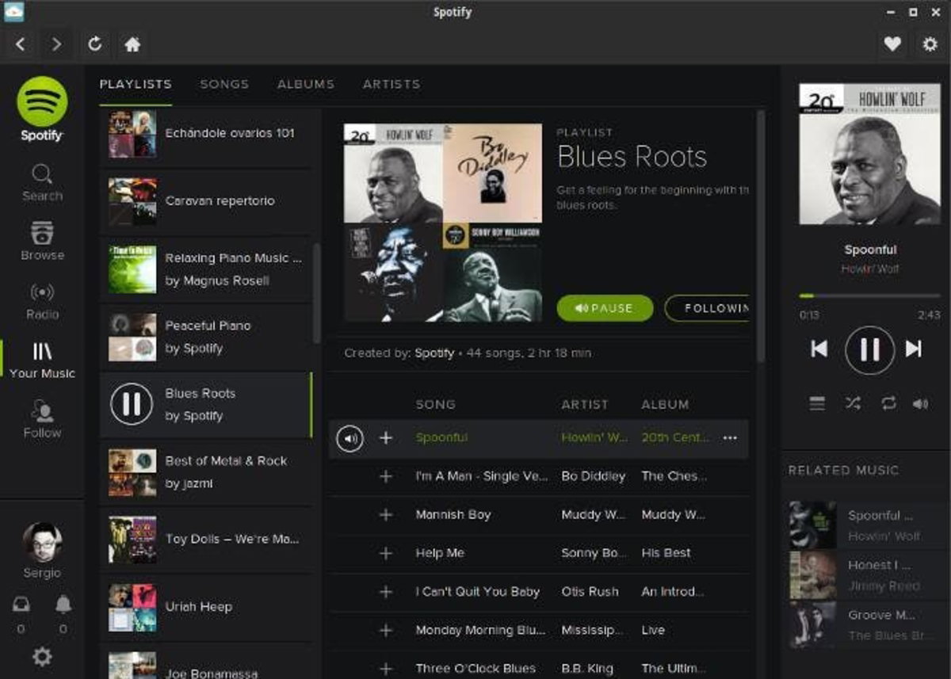Open Relaxing Piano Music playlist

[x=207, y=269]
